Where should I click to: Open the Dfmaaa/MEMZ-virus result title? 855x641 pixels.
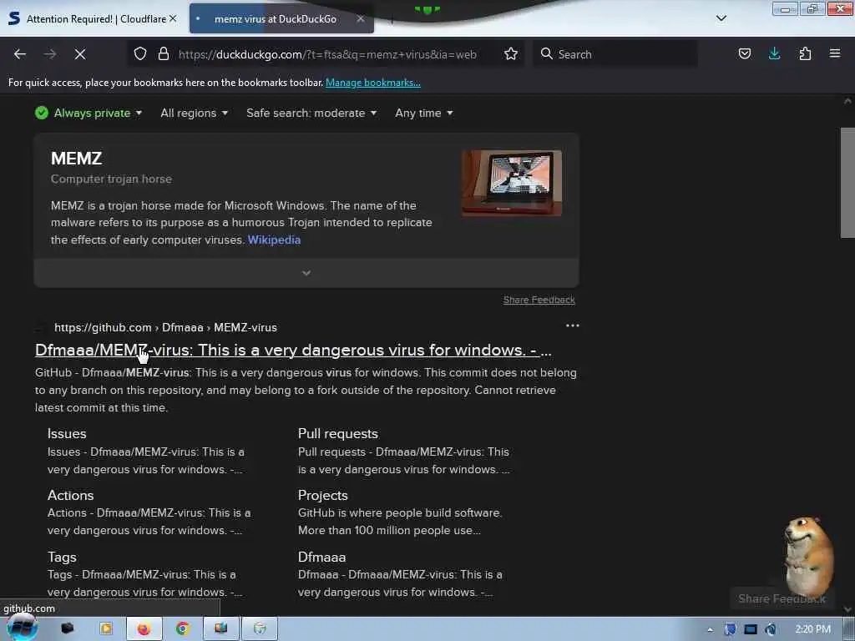[x=293, y=350]
